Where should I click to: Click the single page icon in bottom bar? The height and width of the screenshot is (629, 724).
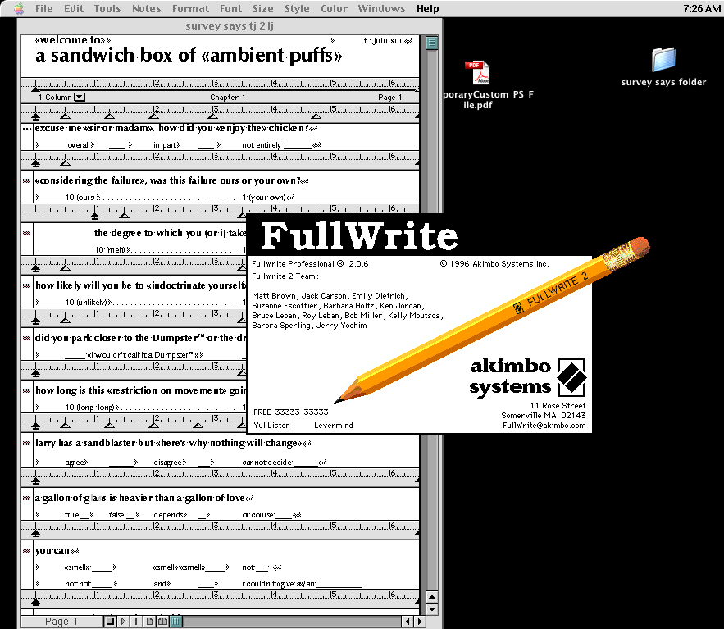coord(149,621)
